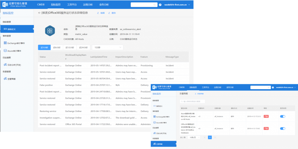
Task: Click the hexagon grid report icon
Action: tap(50, 31)
